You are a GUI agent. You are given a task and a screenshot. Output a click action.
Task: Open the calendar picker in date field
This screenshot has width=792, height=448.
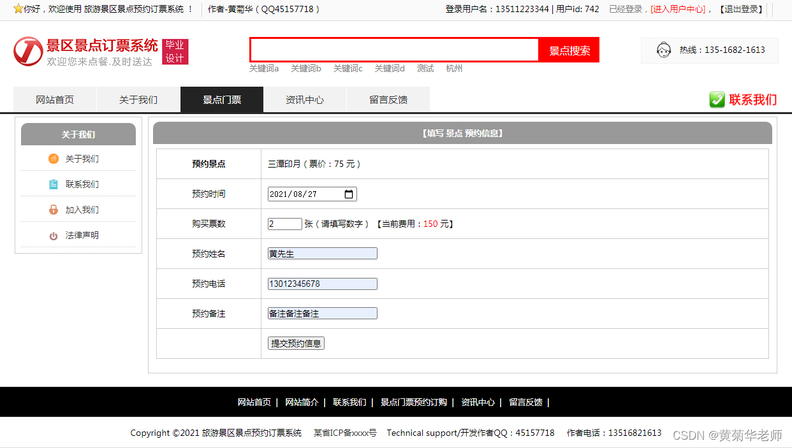point(349,194)
